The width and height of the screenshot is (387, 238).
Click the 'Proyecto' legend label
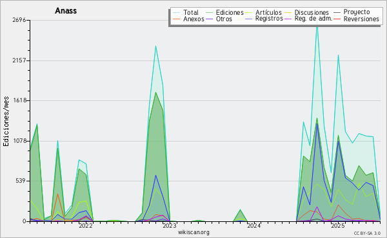357,12
